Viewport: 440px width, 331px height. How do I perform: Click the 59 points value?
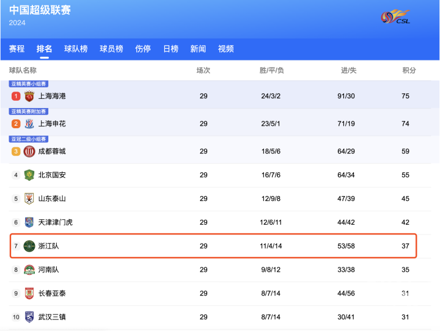[x=405, y=151]
